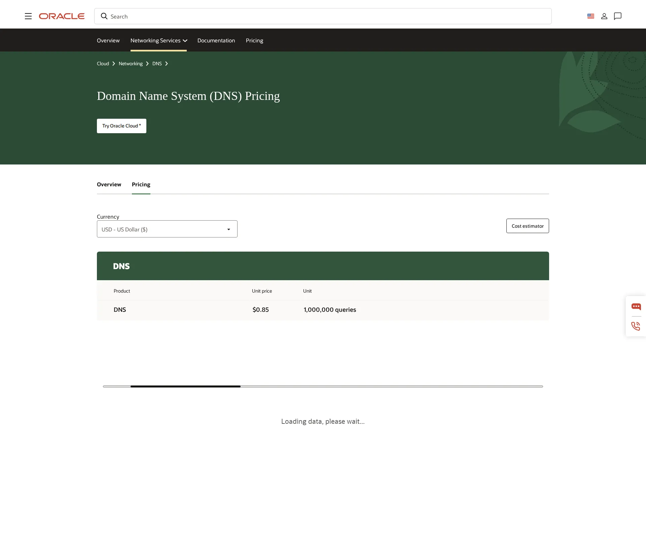Click the Try Oracle Cloud button
Image resolution: width=646 pixels, height=555 pixels.
121,126
